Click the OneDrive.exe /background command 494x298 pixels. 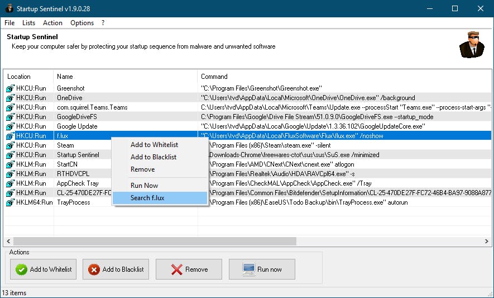pyautogui.click(x=308, y=98)
